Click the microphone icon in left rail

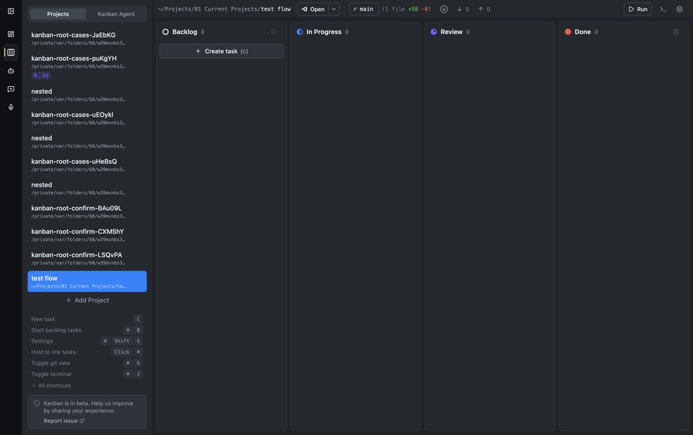click(11, 107)
